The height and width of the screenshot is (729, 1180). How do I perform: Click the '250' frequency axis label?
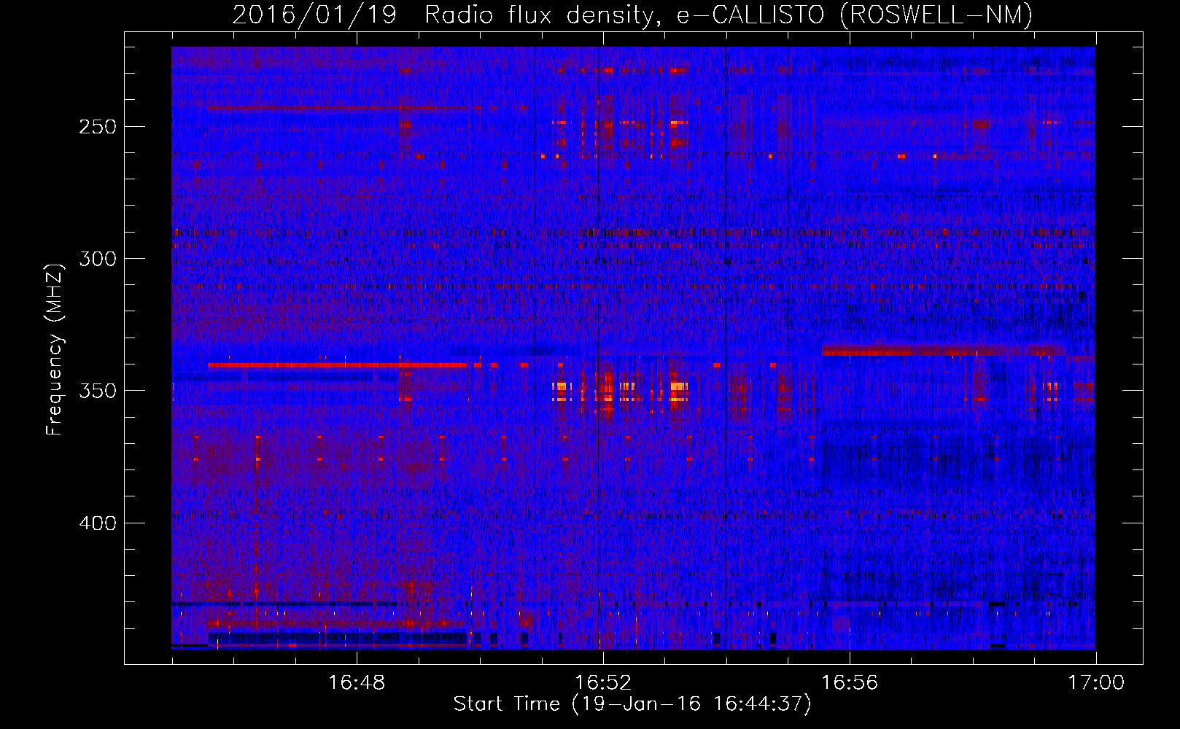coord(97,127)
